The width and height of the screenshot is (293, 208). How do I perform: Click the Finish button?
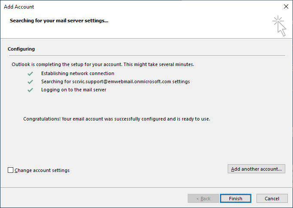(x=235, y=199)
